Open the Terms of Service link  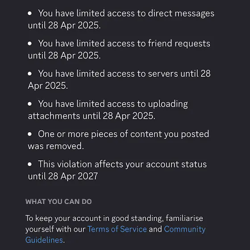pos(117,229)
